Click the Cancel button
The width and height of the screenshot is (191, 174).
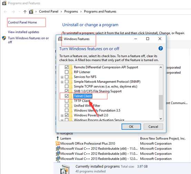point(153,127)
